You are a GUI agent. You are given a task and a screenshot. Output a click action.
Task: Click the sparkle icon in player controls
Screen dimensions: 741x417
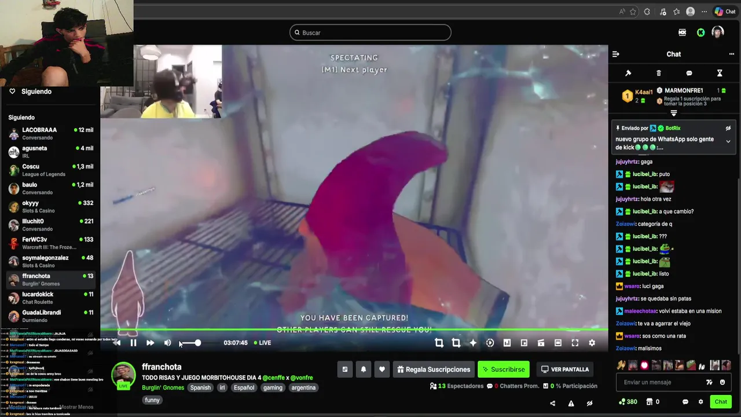tap(473, 343)
